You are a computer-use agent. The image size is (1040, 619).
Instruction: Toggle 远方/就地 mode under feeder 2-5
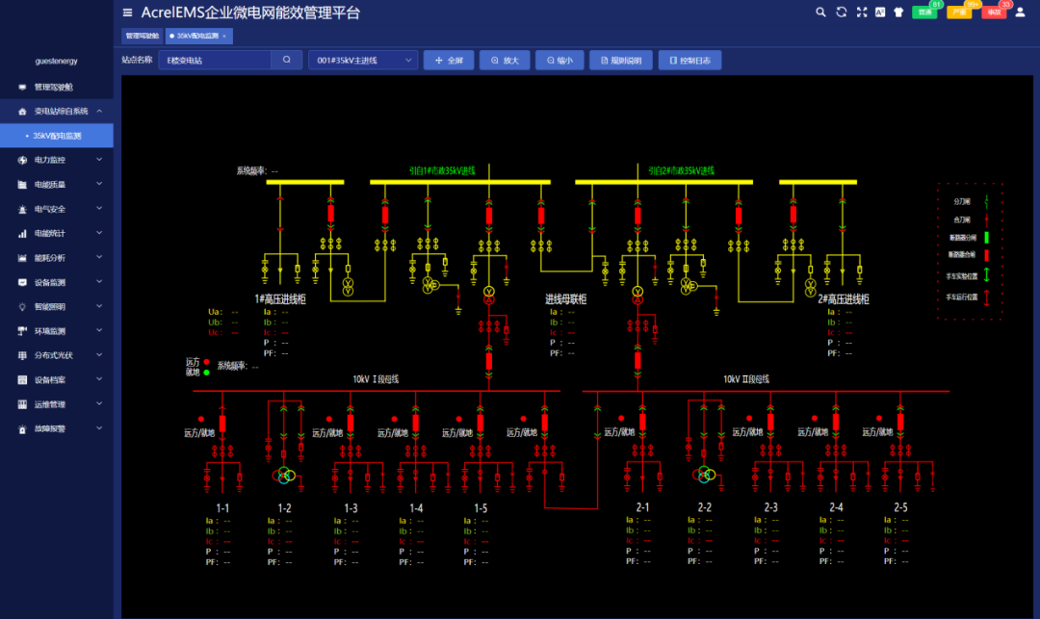coord(879,431)
